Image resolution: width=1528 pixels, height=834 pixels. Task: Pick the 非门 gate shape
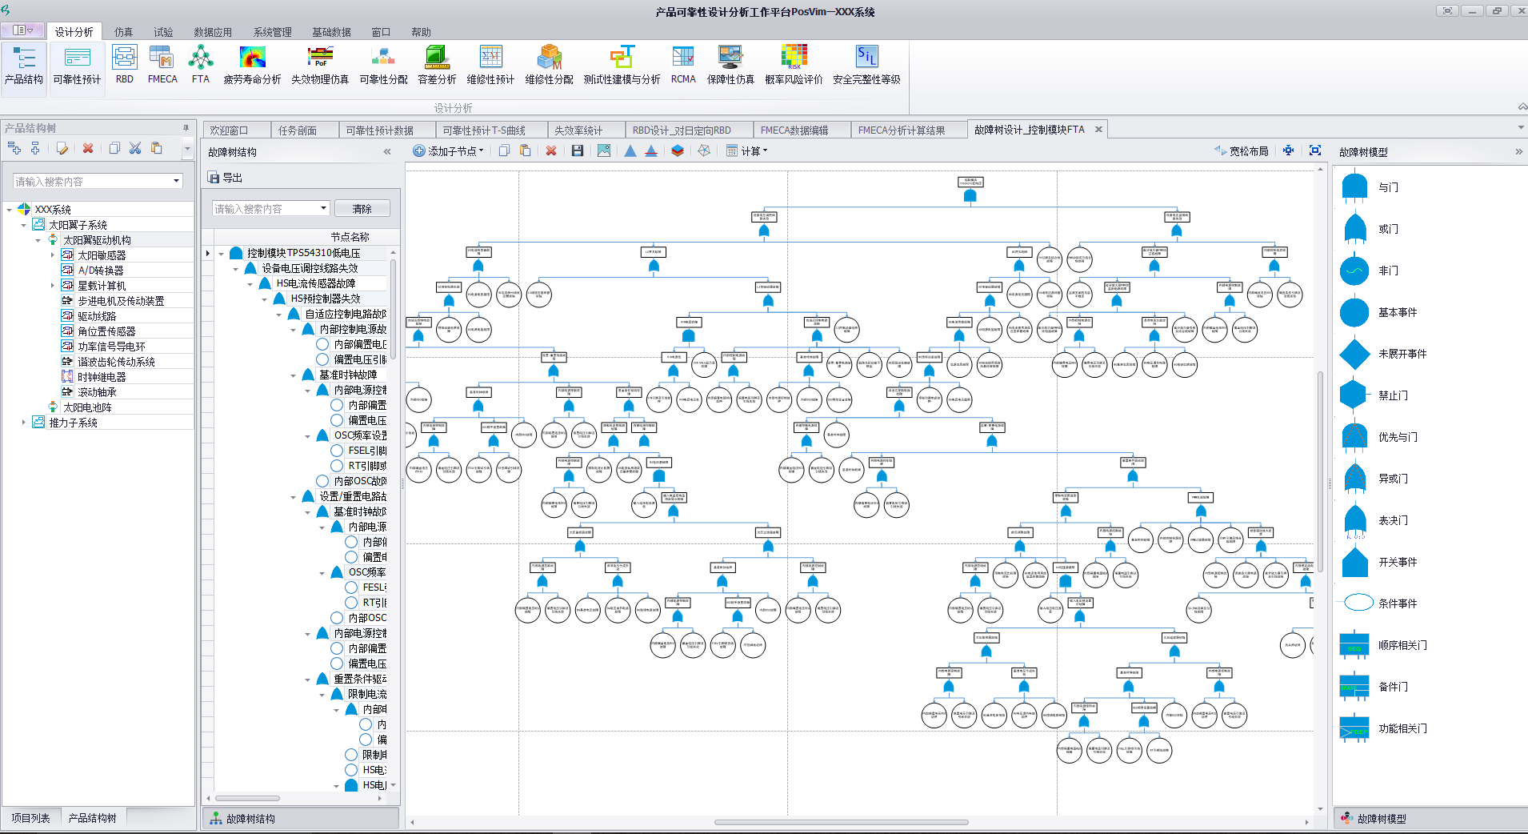pos(1354,271)
